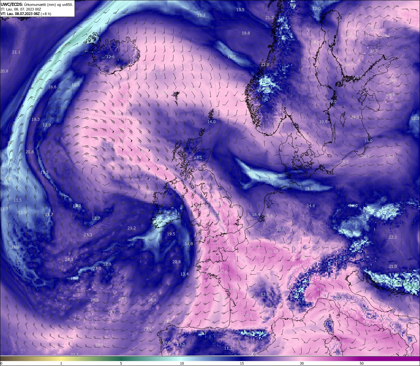Click the map value 39.8
This screenshot has width=420, height=366.
272,252
